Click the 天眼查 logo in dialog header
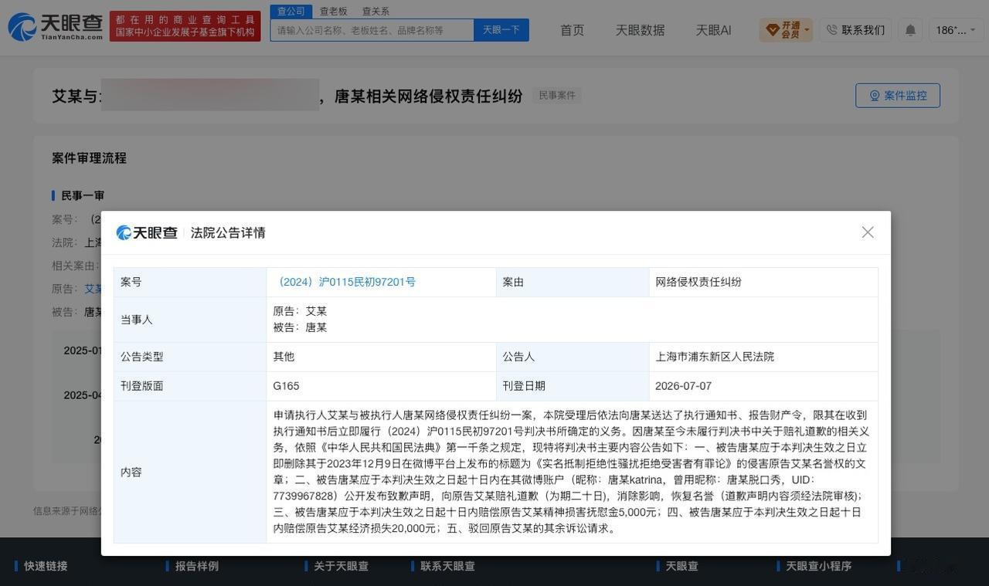Image resolution: width=989 pixels, height=586 pixels. 147,232
